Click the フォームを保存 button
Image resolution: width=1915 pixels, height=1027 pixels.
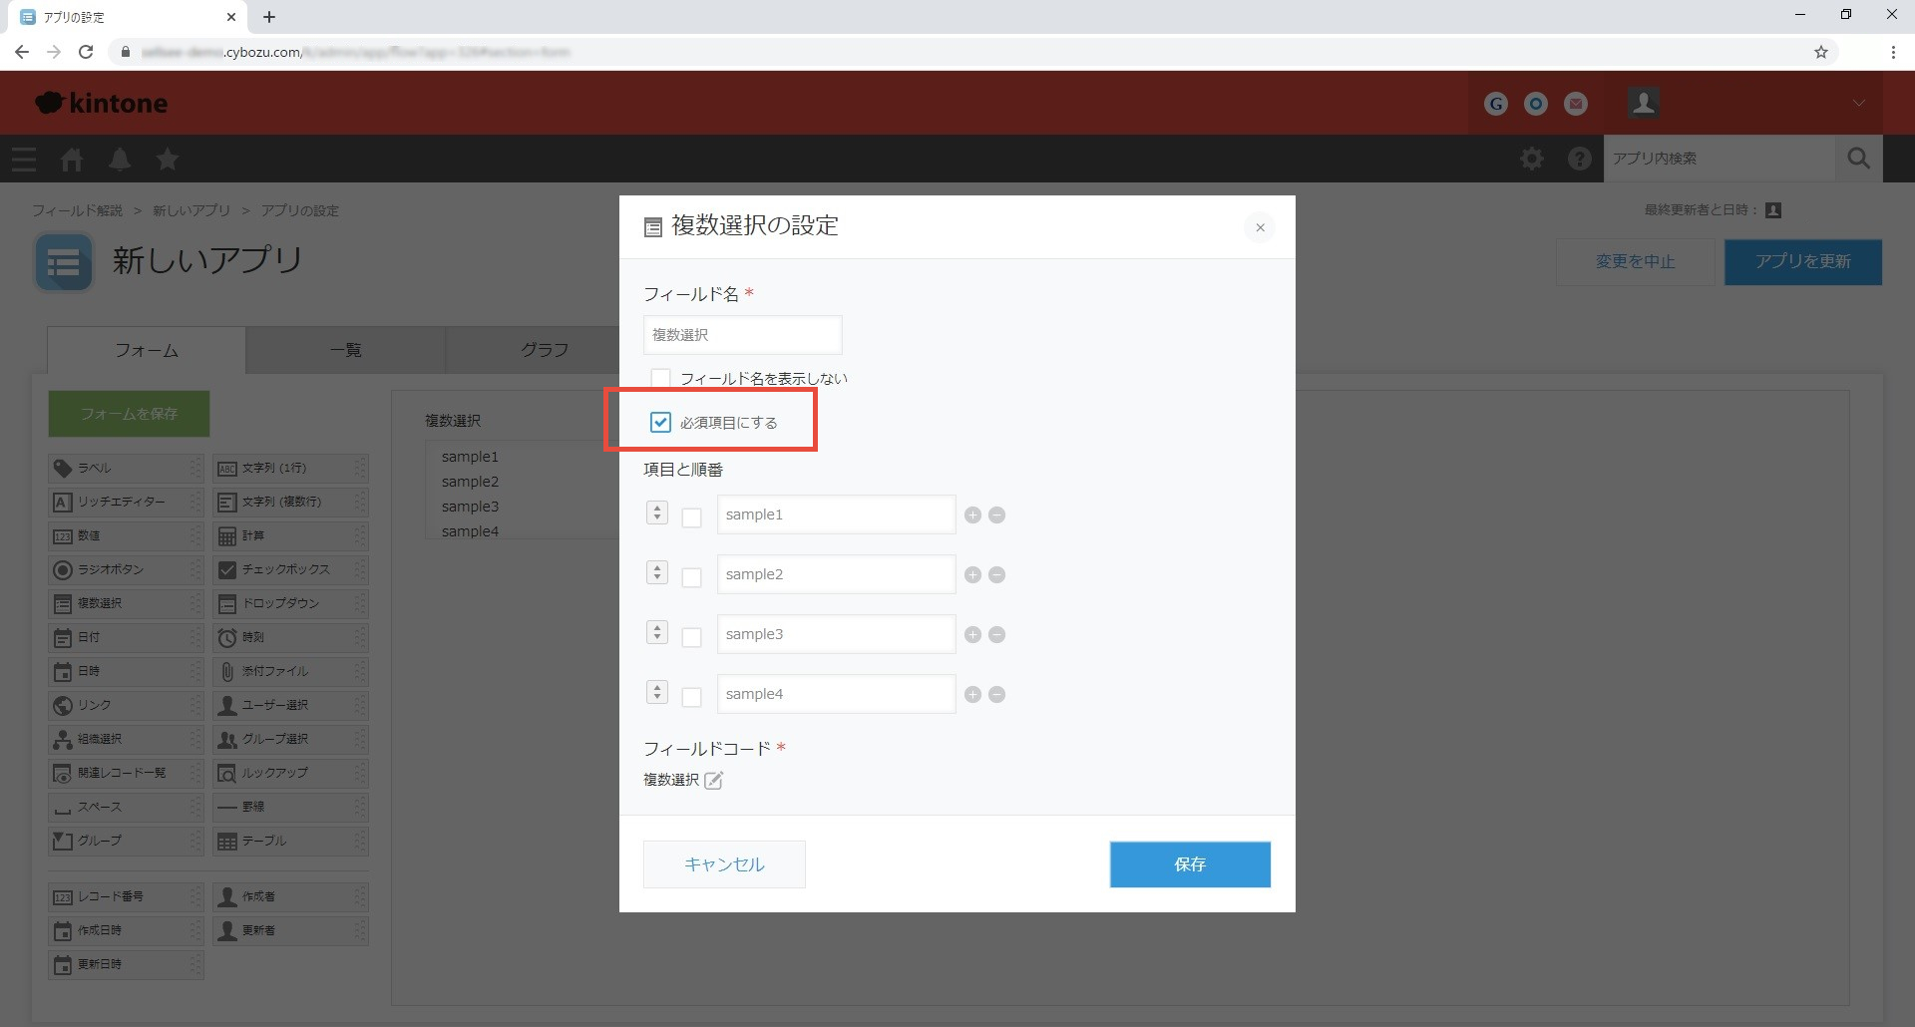pyautogui.click(x=129, y=414)
